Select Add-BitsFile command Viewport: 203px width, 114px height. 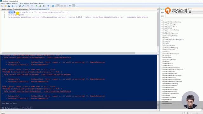pos(165,38)
